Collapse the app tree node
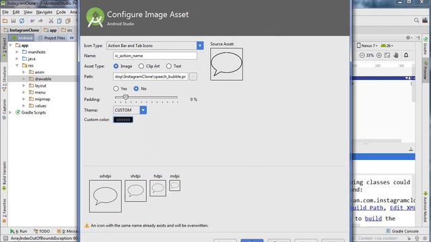Image resolution: width=431 pixels, height=242 pixels. pos(11,45)
